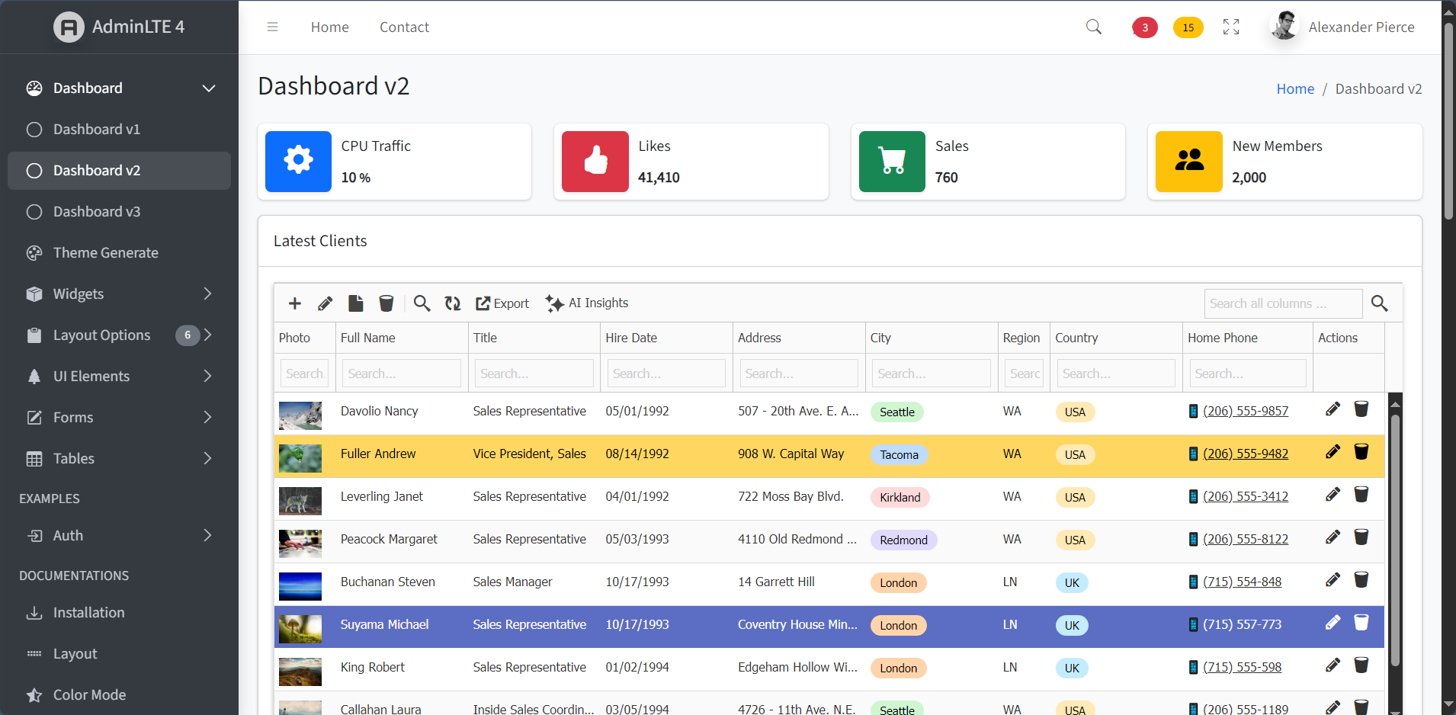Click the Search all columns input field
Viewport: 1456px width, 715px height.
(1282, 303)
